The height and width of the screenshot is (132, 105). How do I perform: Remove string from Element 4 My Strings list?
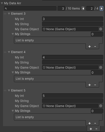coord(95,85)
